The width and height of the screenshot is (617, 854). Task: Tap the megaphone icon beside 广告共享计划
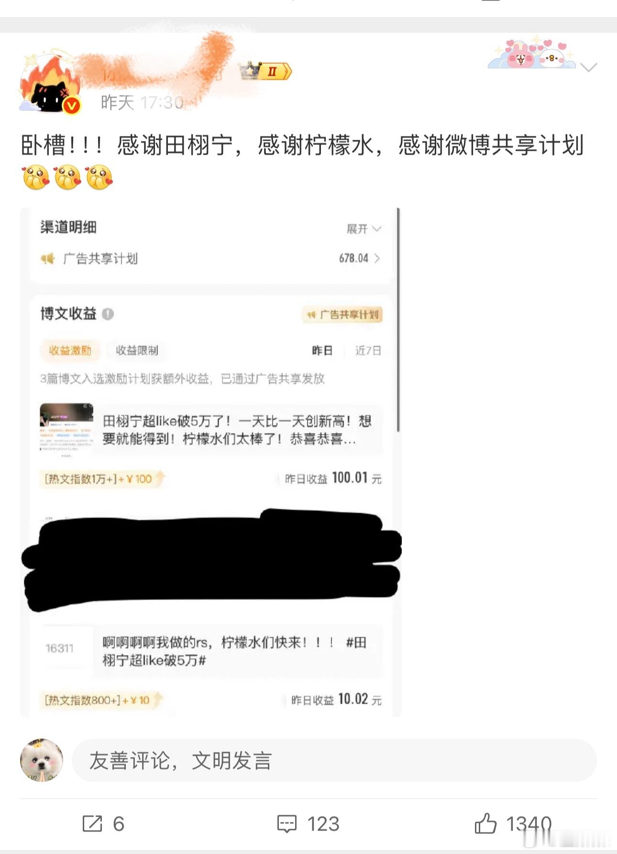(48, 258)
